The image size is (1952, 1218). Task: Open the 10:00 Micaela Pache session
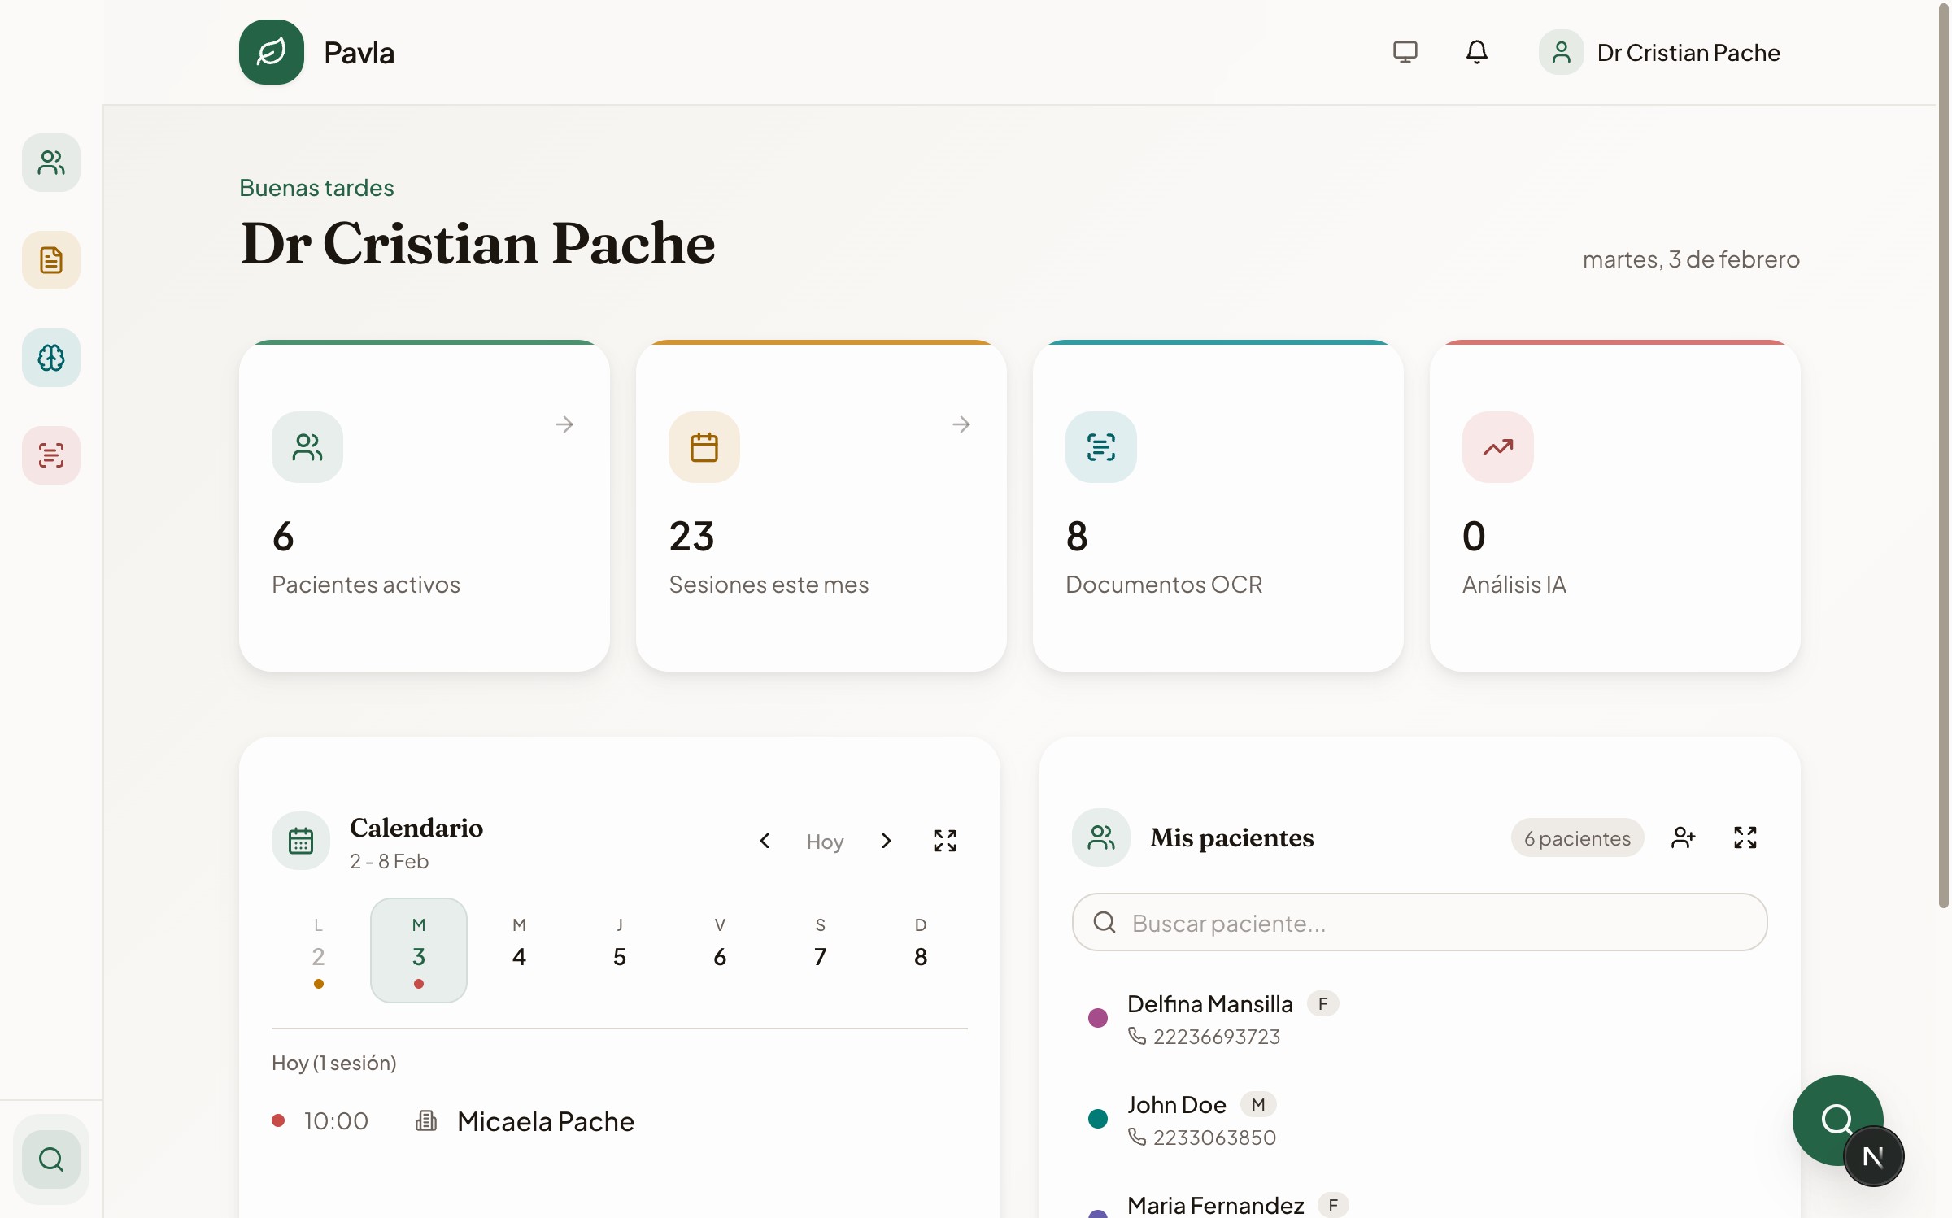[545, 1121]
